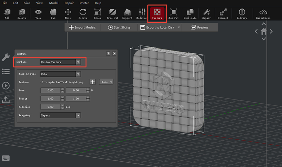Select the Scale tool

click(x=98, y=14)
